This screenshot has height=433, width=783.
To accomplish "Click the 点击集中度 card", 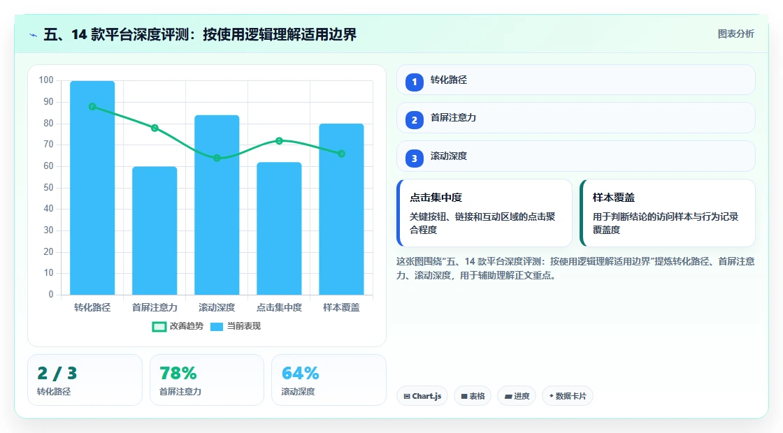I will (x=484, y=213).
